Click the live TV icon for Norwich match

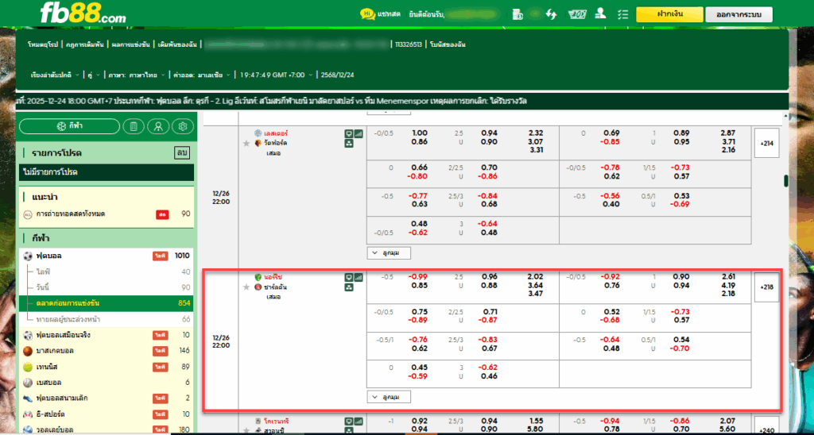pyautogui.click(x=349, y=277)
